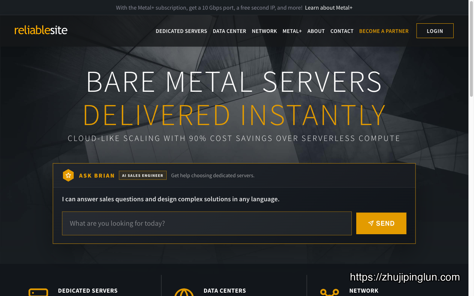Open the Dedicated Servers menu
This screenshot has width=474, height=296.
181,31
